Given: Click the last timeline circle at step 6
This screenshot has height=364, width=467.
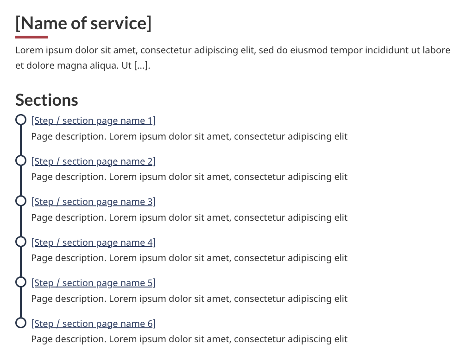Looking at the screenshot, I should coord(21,323).
